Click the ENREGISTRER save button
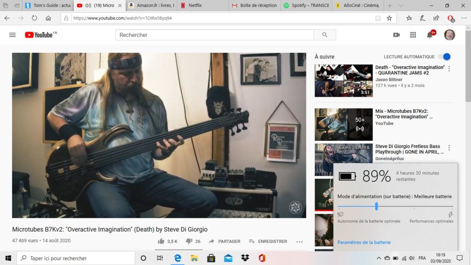 point(268,241)
